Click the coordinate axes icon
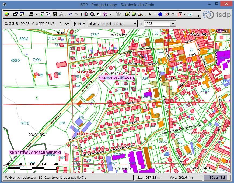234x183 pixels. click(x=62, y=24)
